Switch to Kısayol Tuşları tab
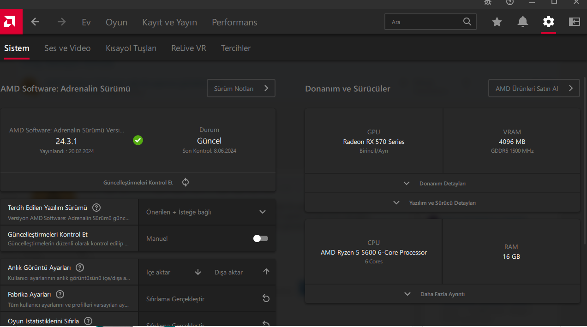This screenshot has width=587, height=327. coord(131,48)
